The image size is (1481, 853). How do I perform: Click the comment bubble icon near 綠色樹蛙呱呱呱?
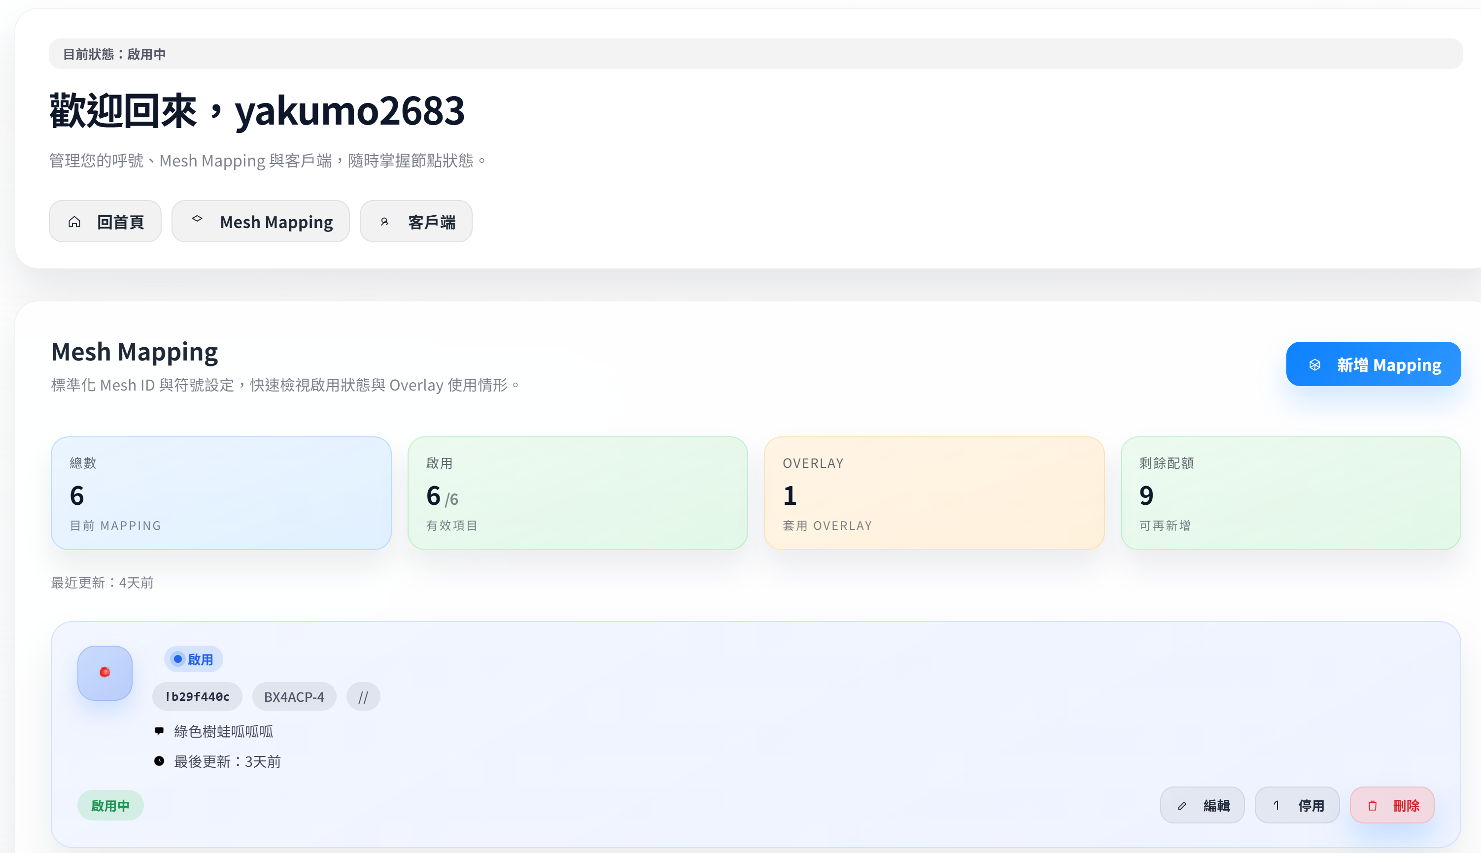pyautogui.click(x=159, y=730)
